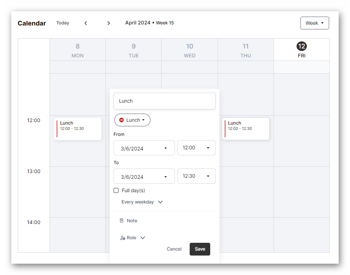The height and width of the screenshot is (275, 350).
Task: Click the note icon
Action: click(x=122, y=220)
